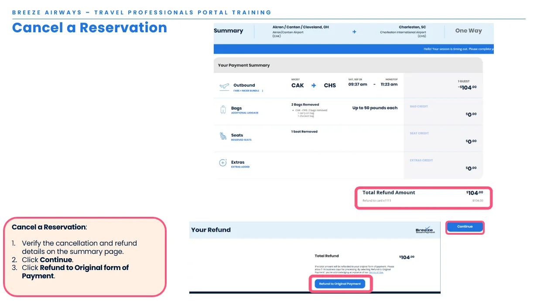The width and height of the screenshot is (537, 301).
Task: Click the Outbound airplane takeoff icon
Action: point(224,86)
